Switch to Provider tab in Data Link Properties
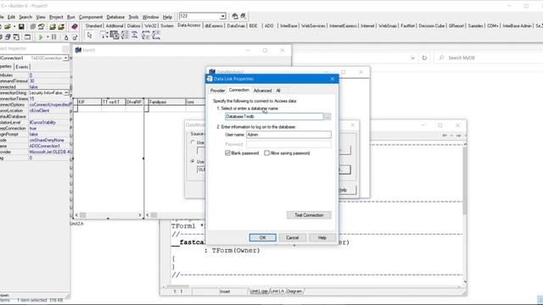Screen dimensions: 543x305 [217, 91]
